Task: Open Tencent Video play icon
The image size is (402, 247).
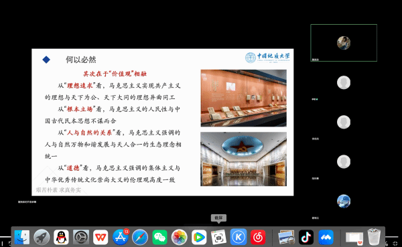Action: click(199, 237)
